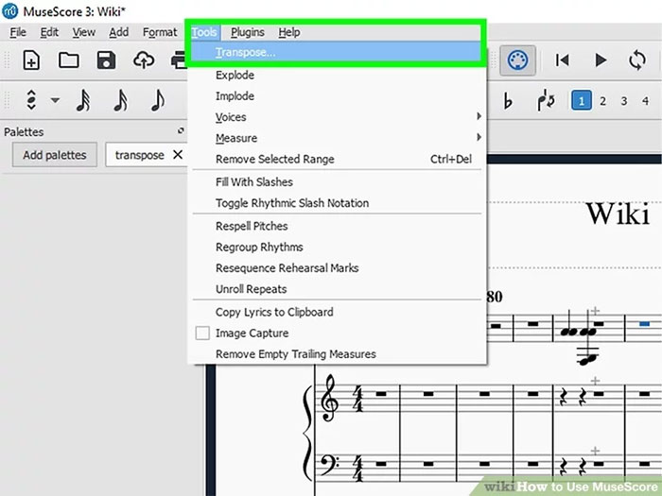Open the Plugins menu
The image size is (662, 496).
tap(248, 32)
